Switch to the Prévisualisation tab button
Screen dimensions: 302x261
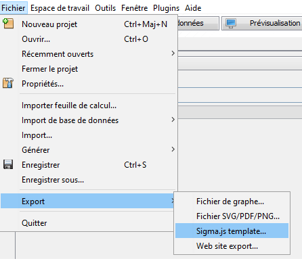click(262, 23)
